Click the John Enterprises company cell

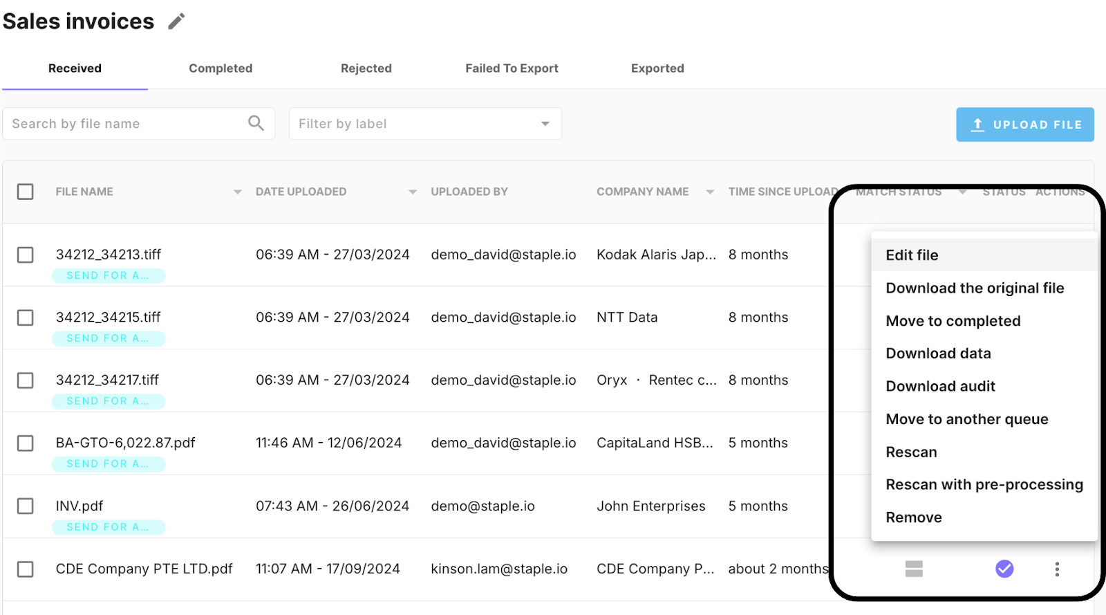[x=651, y=506]
